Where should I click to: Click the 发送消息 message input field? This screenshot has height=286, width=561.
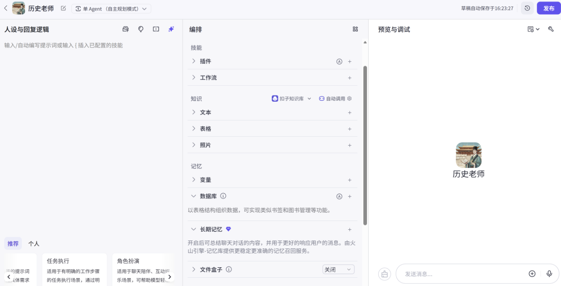459,274
